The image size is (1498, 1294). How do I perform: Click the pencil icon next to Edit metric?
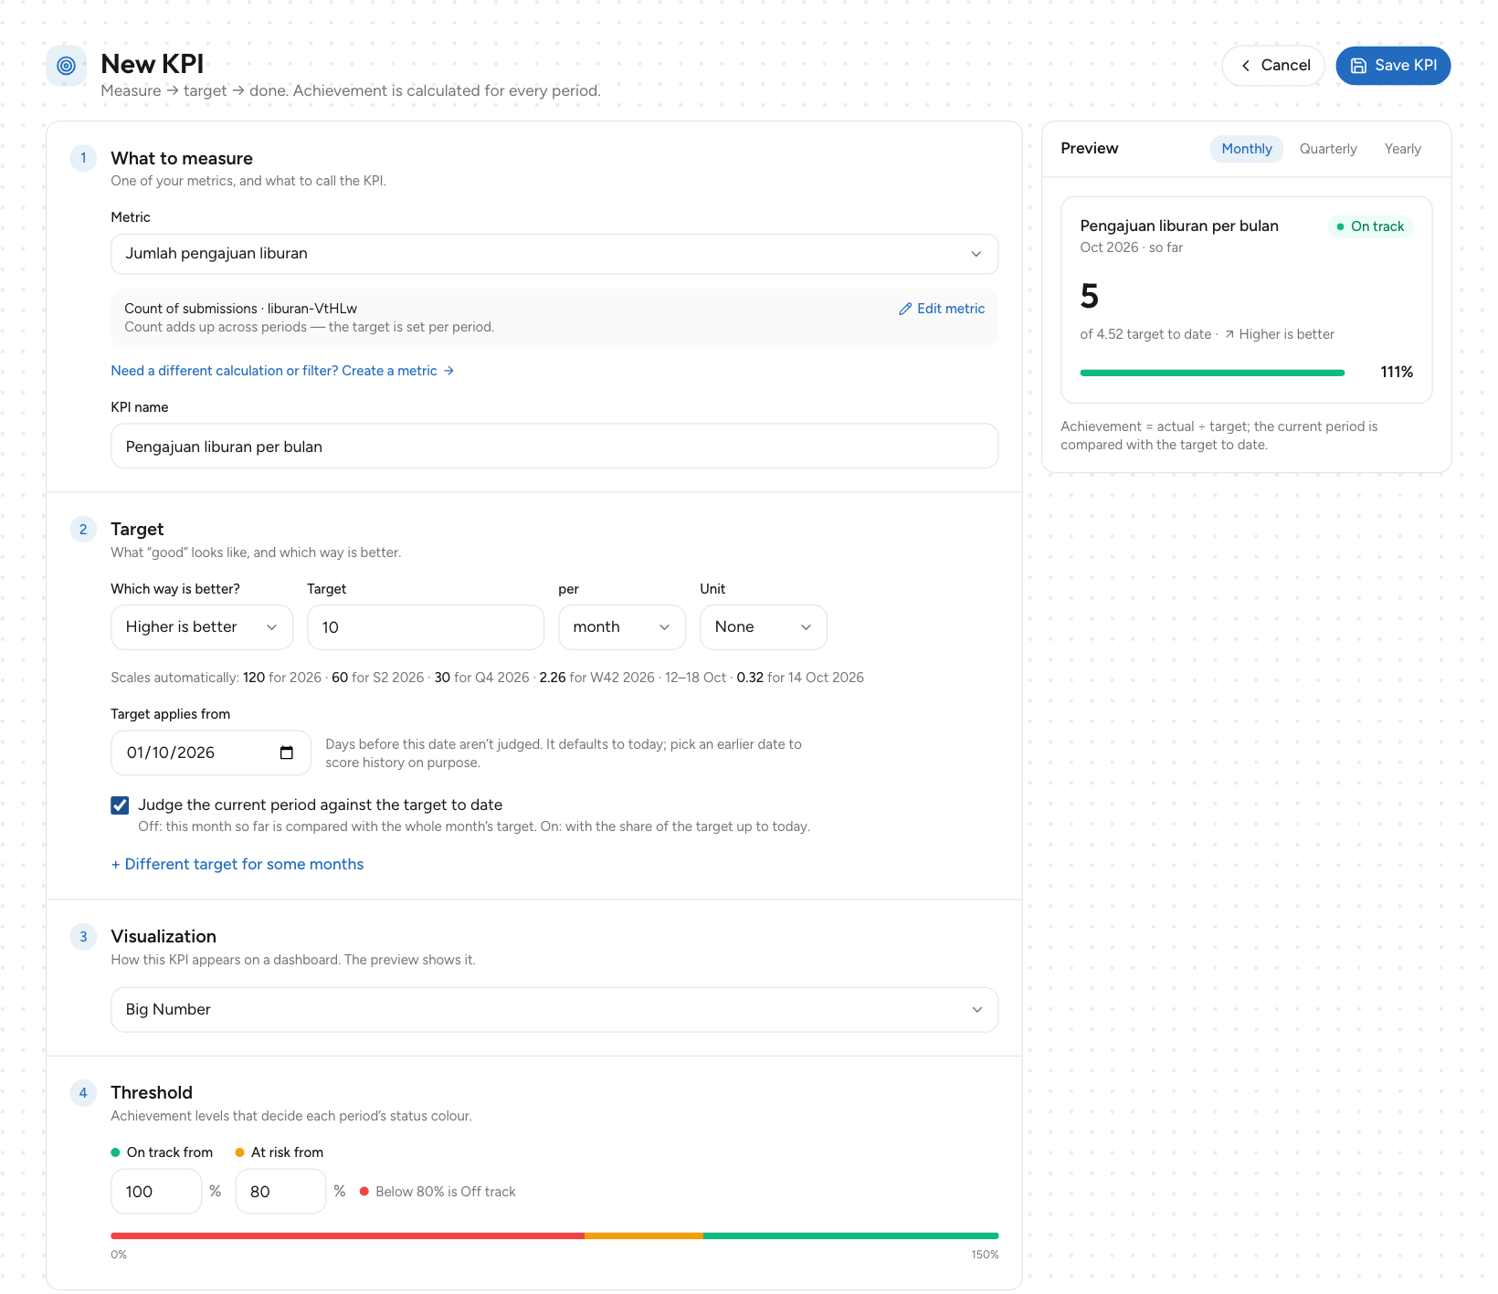click(x=905, y=309)
